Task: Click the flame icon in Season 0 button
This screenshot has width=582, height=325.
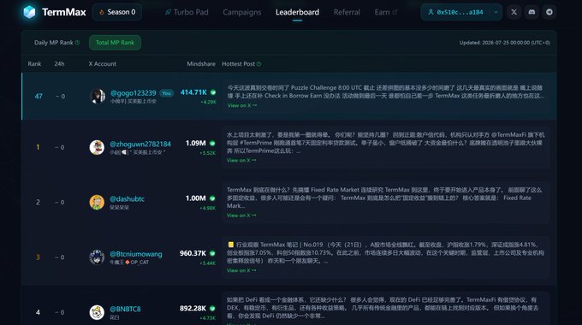Action: [x=101, y=12]
